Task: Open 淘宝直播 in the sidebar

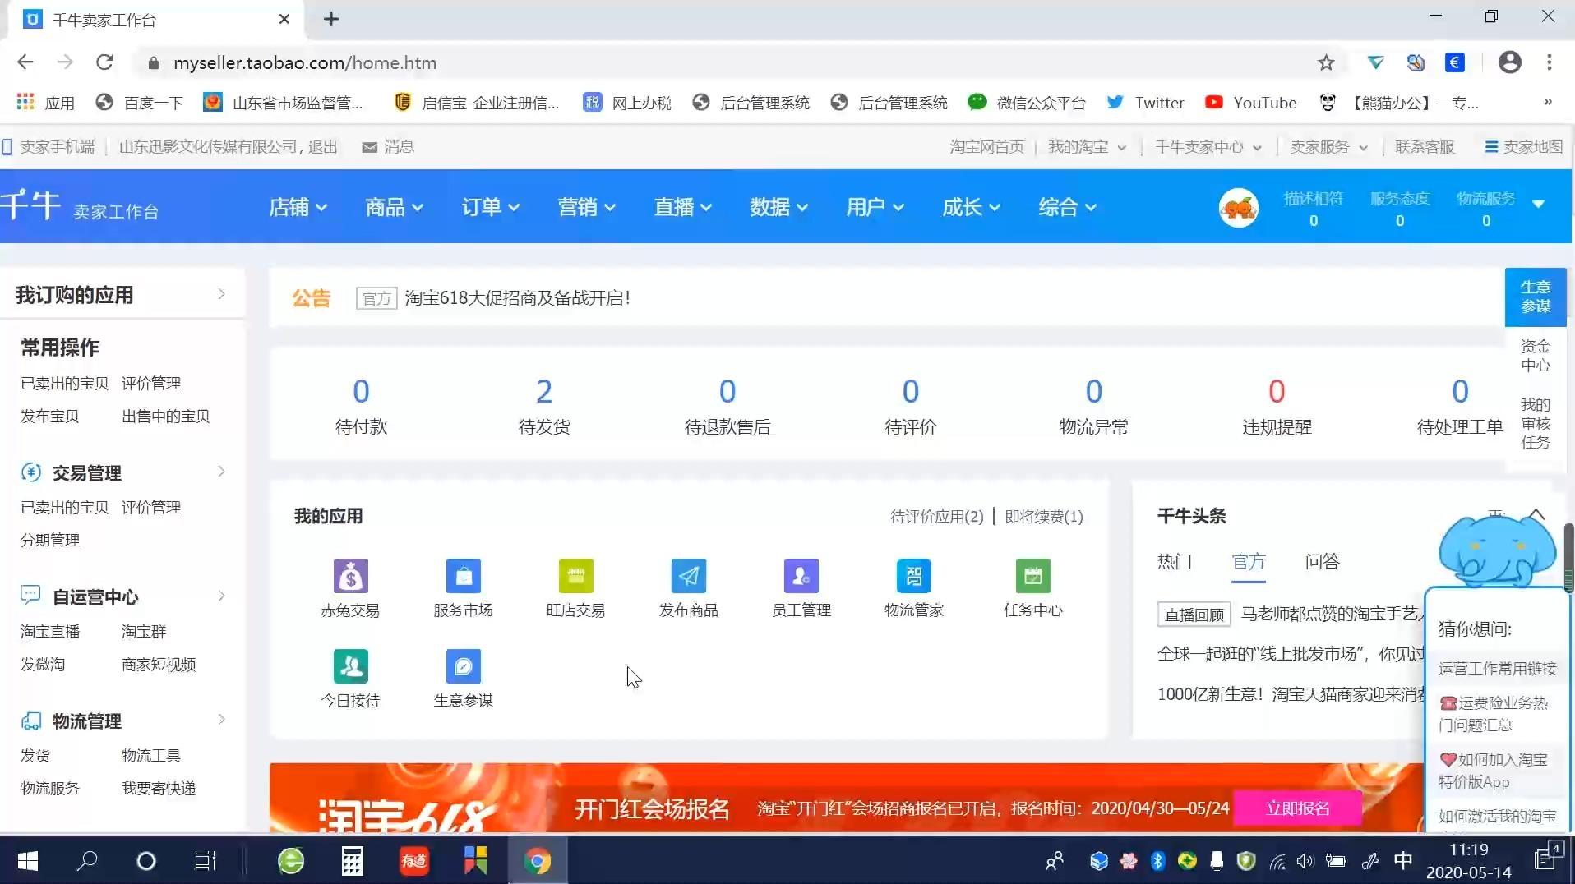Action: [49, 631]
